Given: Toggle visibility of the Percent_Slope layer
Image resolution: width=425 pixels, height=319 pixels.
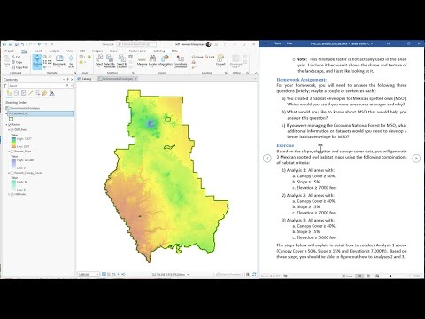Looking at the screenshot, I should point(12,152).
